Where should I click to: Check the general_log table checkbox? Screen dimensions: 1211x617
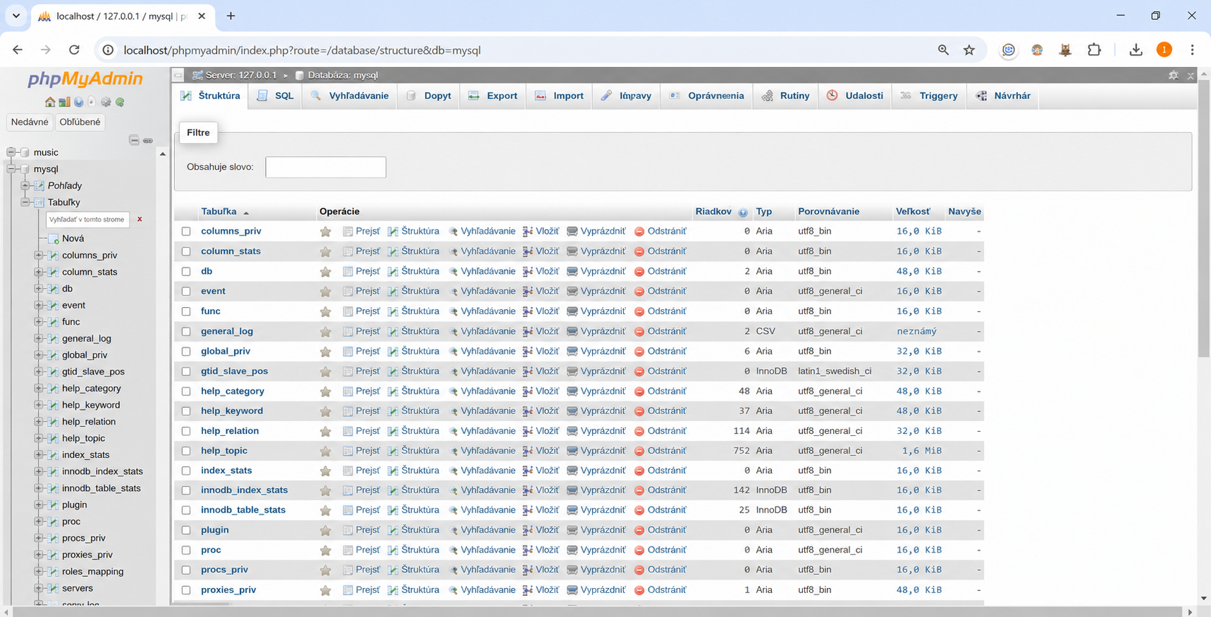coord(186,331)
